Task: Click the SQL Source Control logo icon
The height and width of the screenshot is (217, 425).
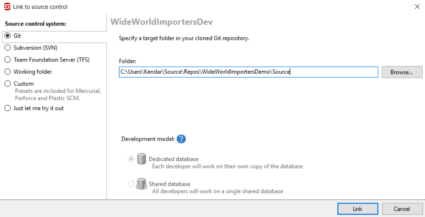Action: 7,7
